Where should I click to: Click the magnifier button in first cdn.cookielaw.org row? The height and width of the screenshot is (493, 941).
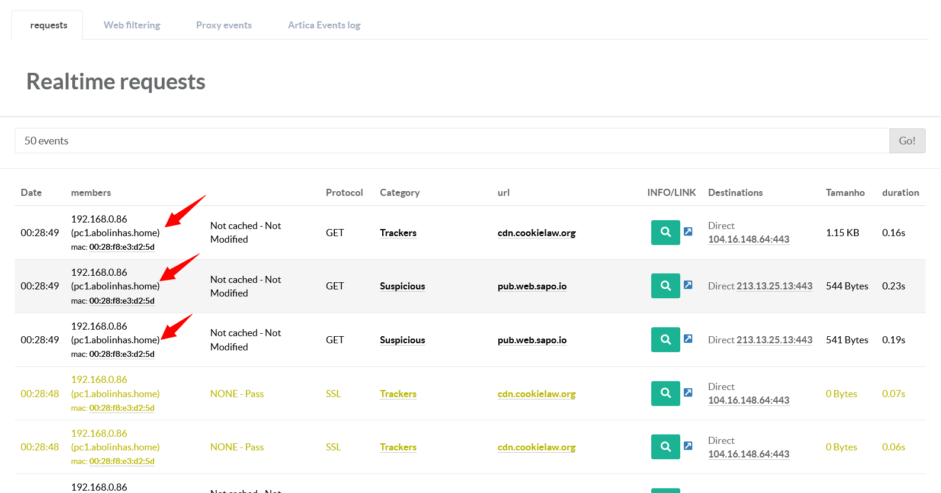tap(665, 233)
